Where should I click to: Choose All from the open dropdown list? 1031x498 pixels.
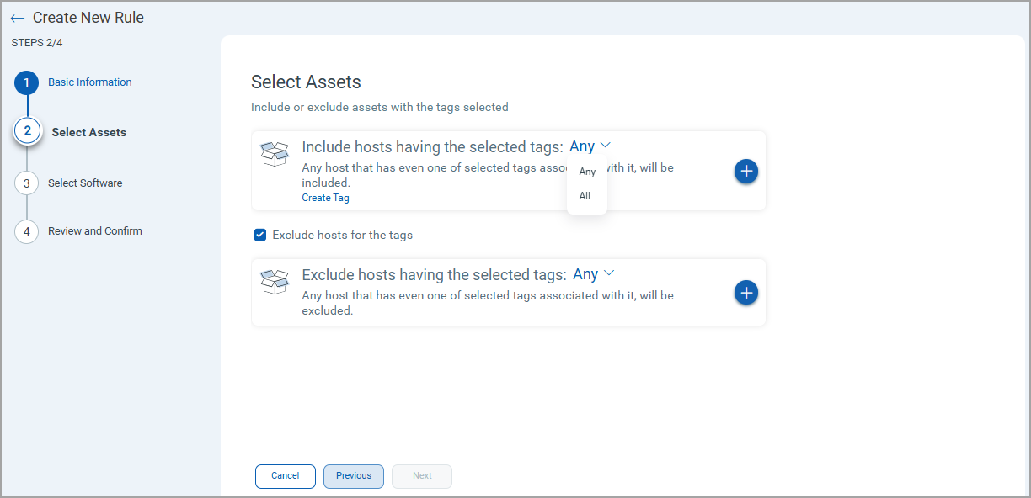click(x=585, y=196)
